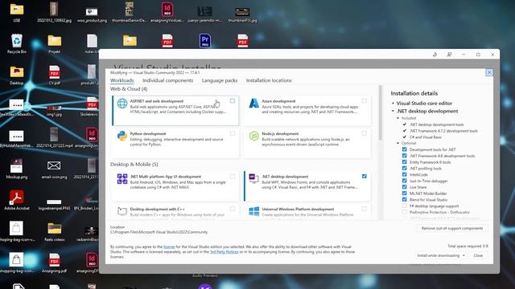The image size is (515, 289).
Task: Collapse the Optional components section
Action: tap(398, 143)
